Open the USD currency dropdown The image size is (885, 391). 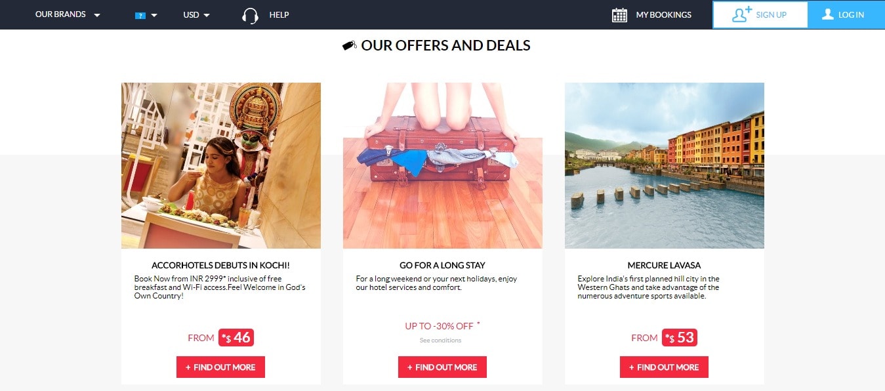(196, 15)
